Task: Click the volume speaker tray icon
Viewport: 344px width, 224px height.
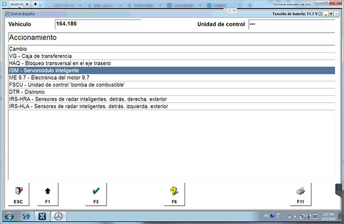Action: [295, 217]
